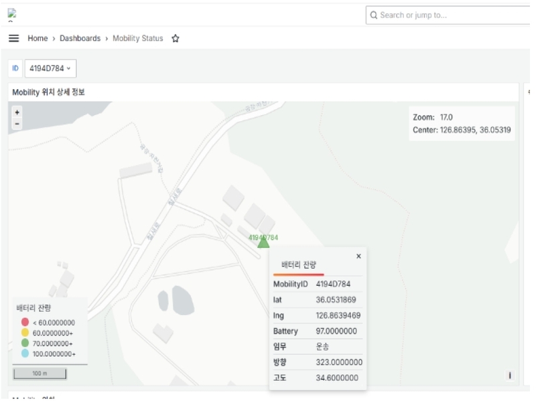Go to Home breadcrumb
Screen dimensions: 536x401
[38, 38]
